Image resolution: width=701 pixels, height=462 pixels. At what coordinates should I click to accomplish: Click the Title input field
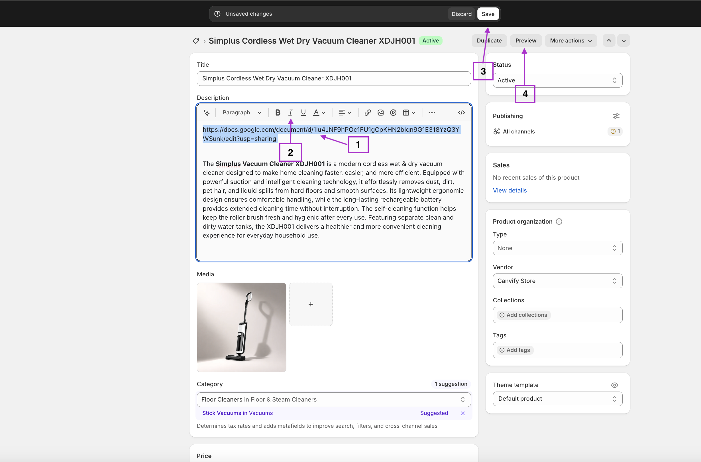point(334,78)
